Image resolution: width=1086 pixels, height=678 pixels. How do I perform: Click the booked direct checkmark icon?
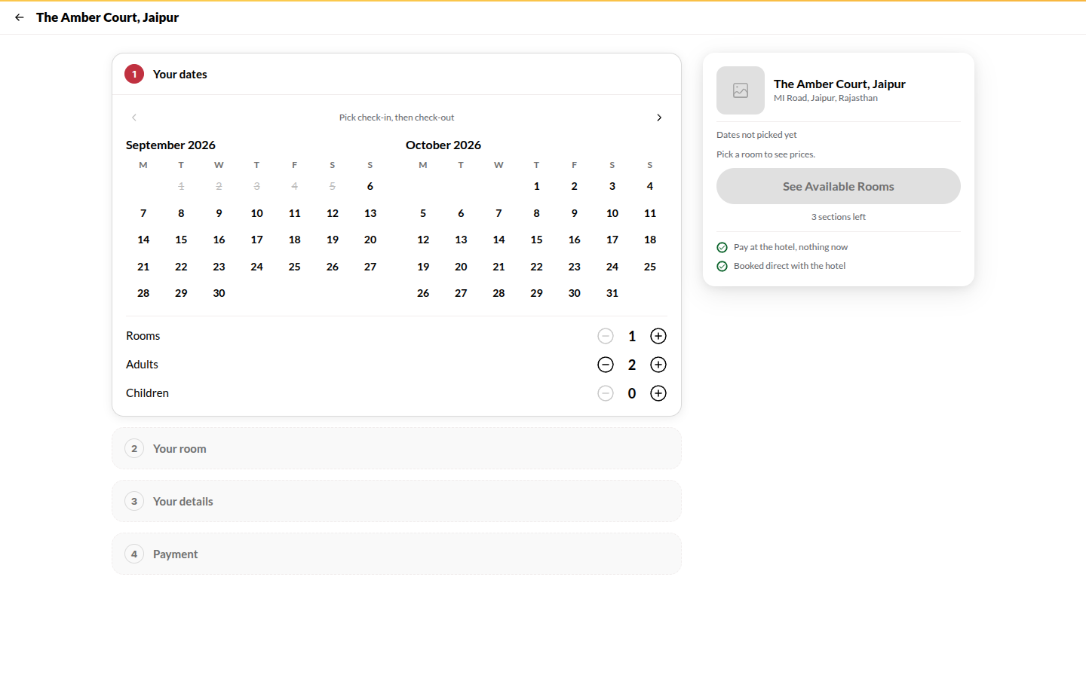tap(722, 266)
